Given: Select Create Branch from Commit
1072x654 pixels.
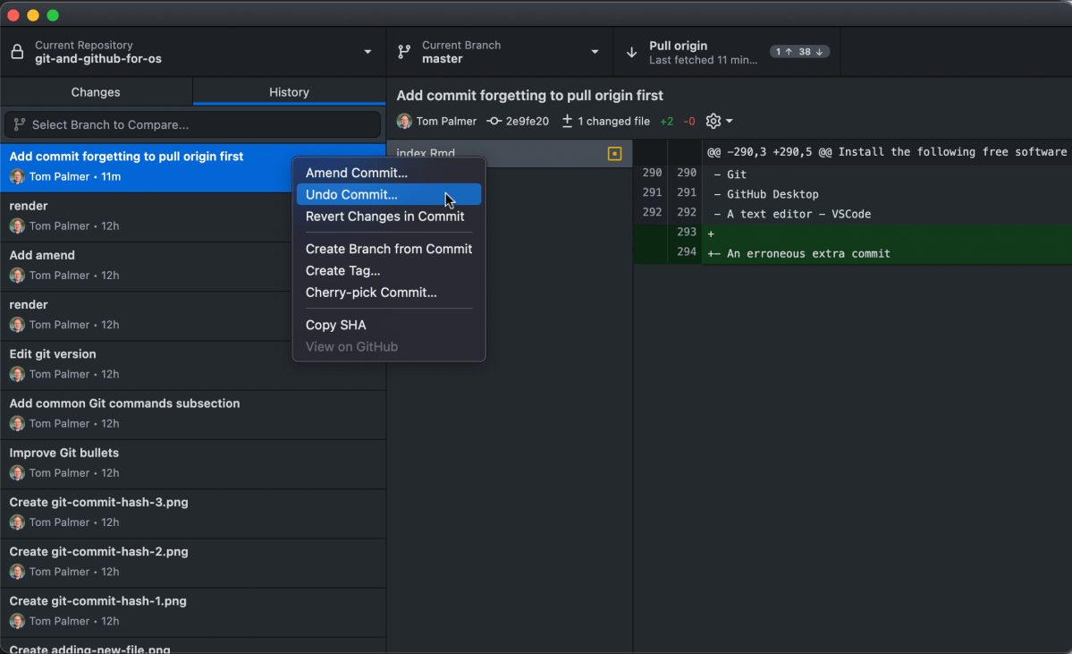Looking at the screenshot, I should tap(388, 249).
